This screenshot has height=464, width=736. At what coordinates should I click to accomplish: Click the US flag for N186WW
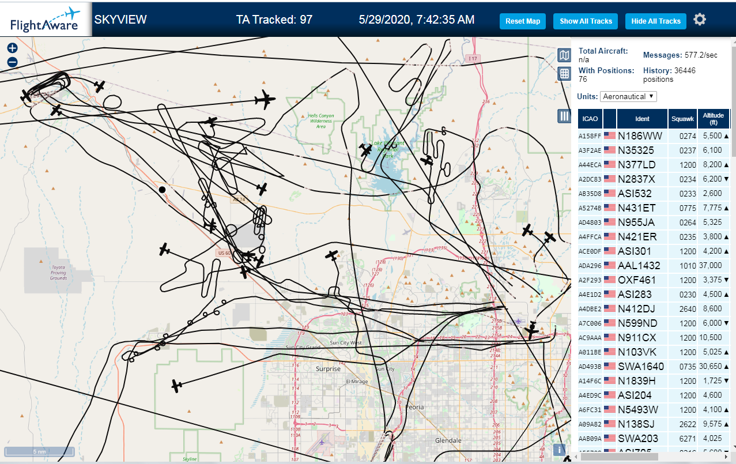pos(610,136)
